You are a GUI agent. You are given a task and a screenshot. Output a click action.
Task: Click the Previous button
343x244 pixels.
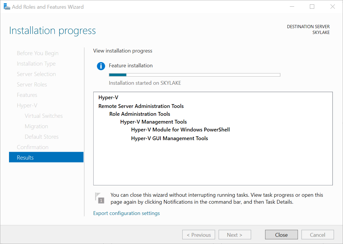(199, 235)
